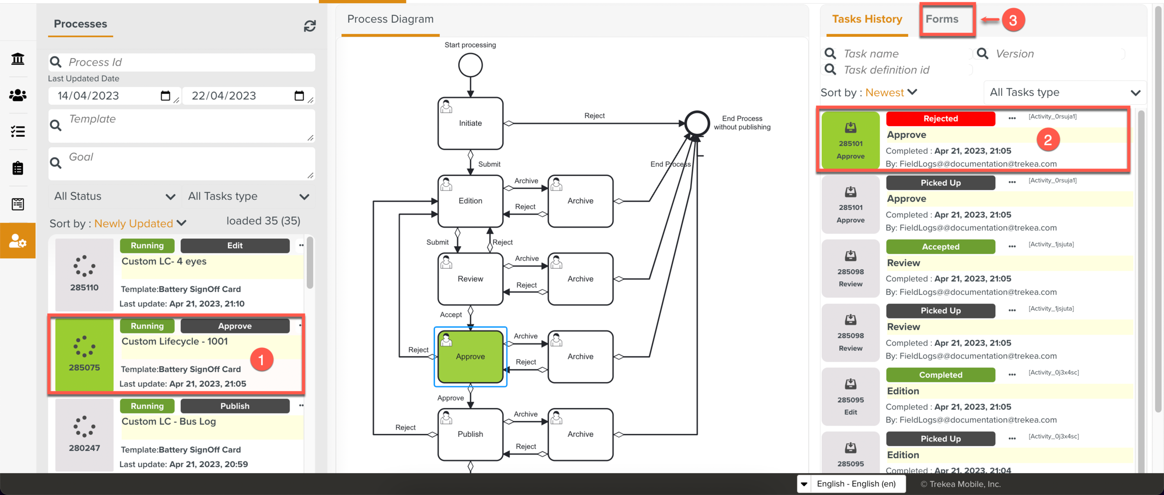This screenshot has width=1164, height=495.
Task: Open the users group icon in sidebar
Action: point(18,95)
